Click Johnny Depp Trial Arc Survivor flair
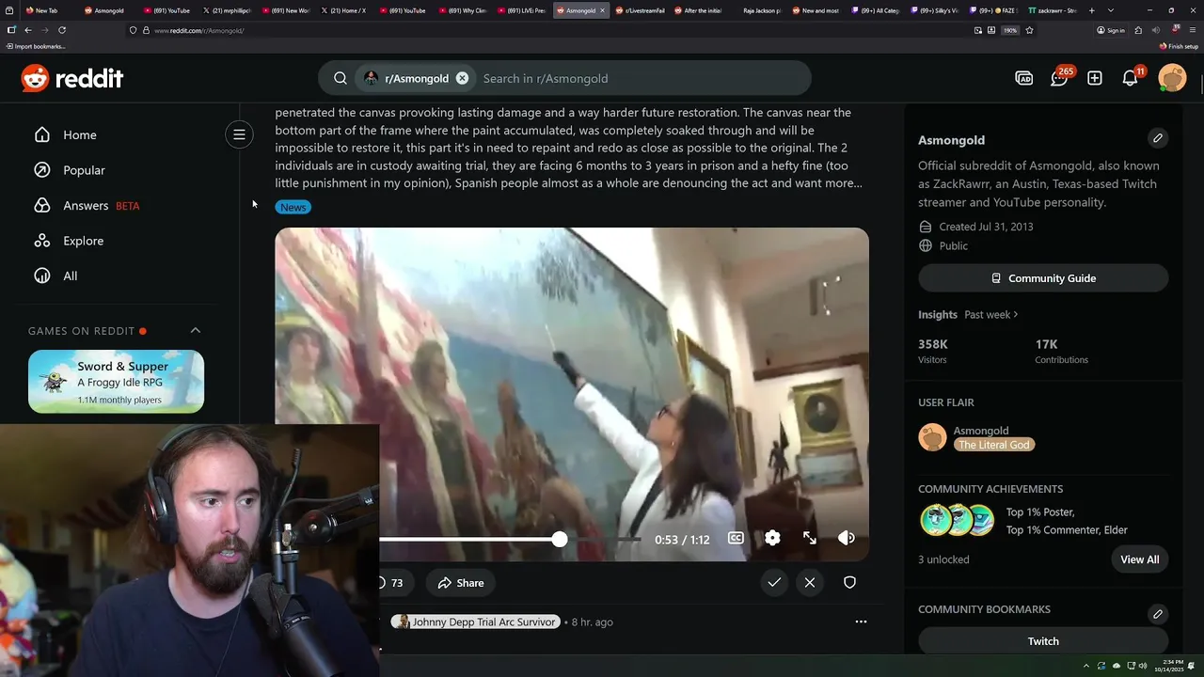 483,622
